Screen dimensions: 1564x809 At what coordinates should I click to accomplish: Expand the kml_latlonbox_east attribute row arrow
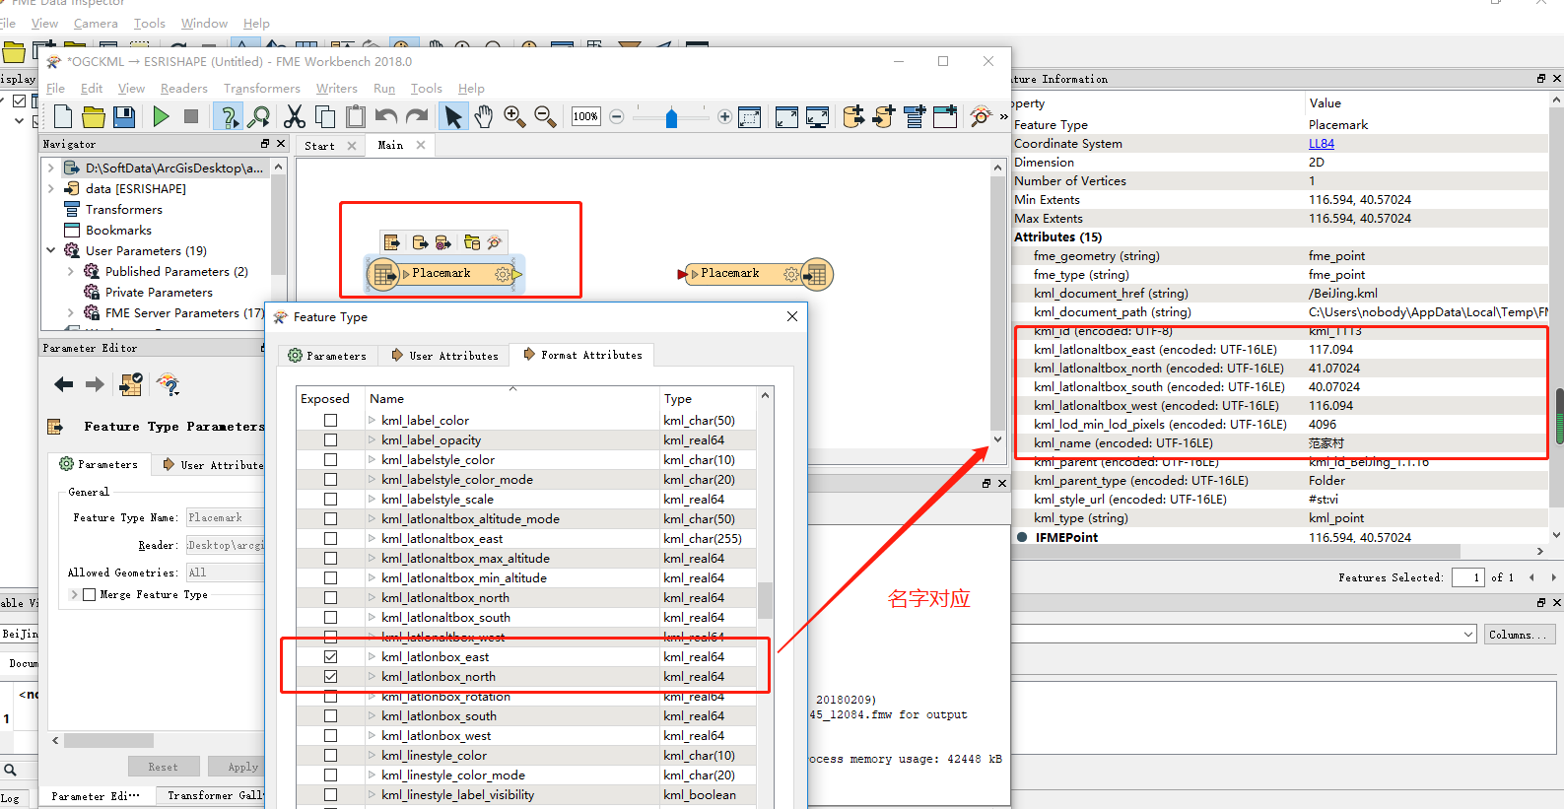(x=373, y=656)
